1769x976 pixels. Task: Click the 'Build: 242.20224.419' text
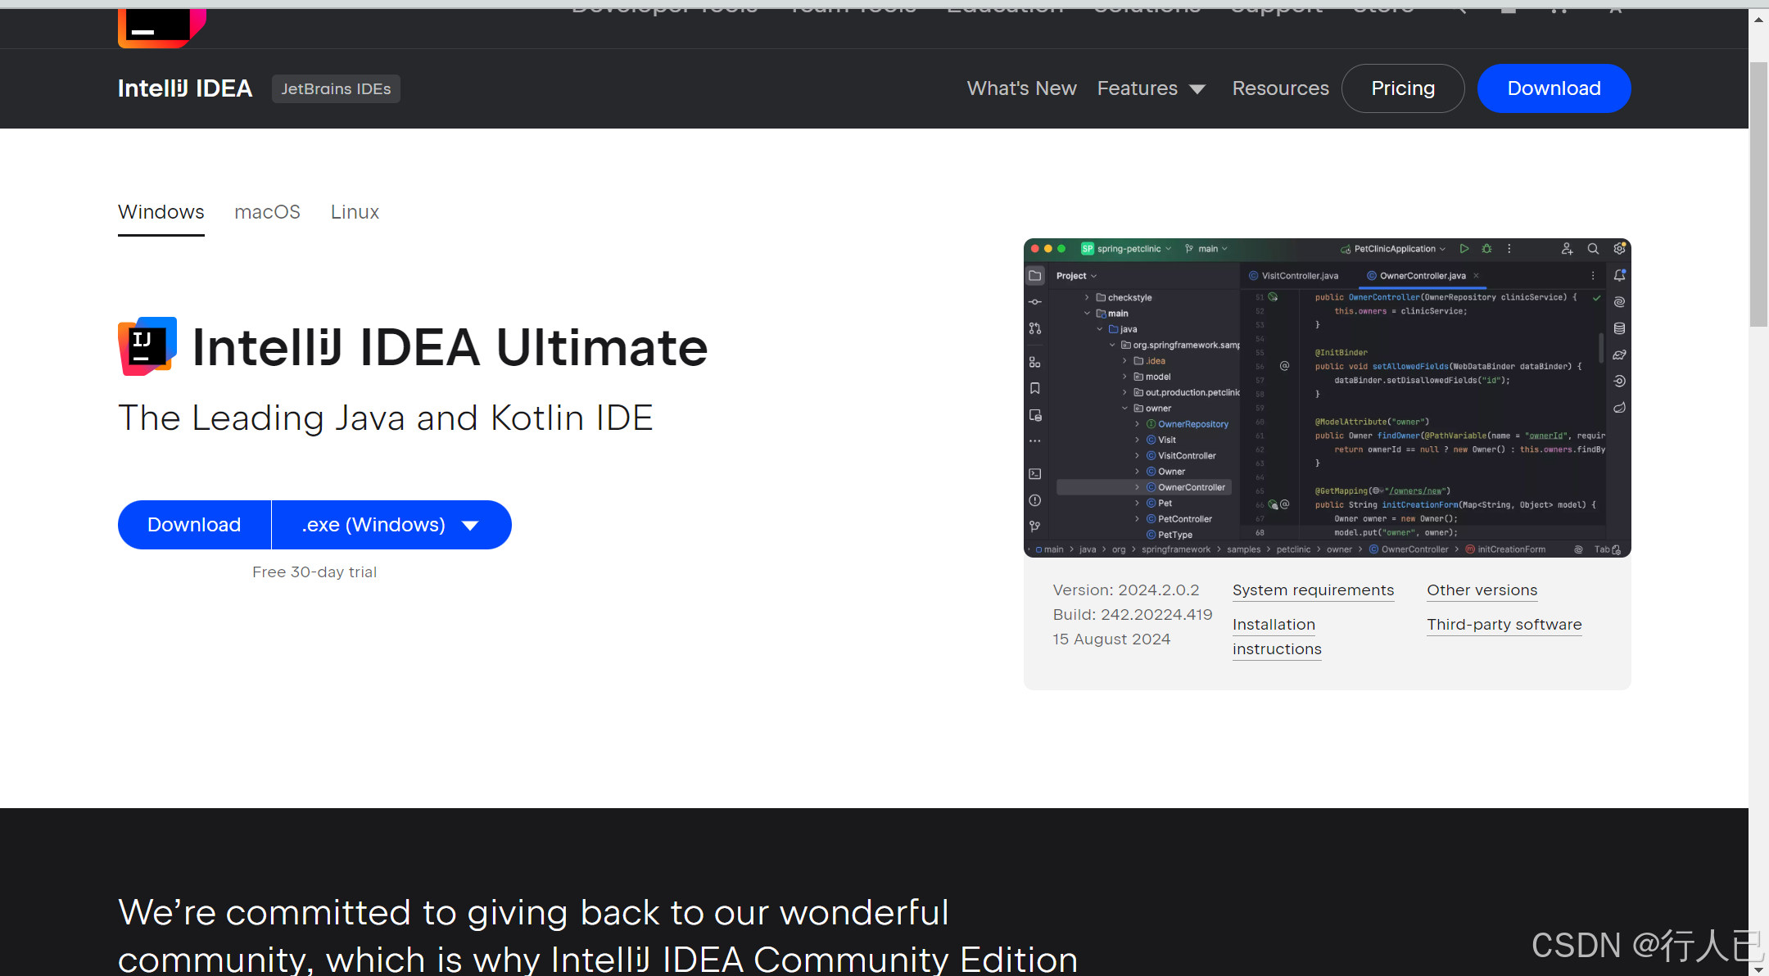1133,615
